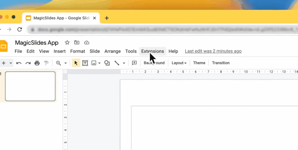Click the Paint format roller icon
298x150 pixels.
[x=46, y=63]
